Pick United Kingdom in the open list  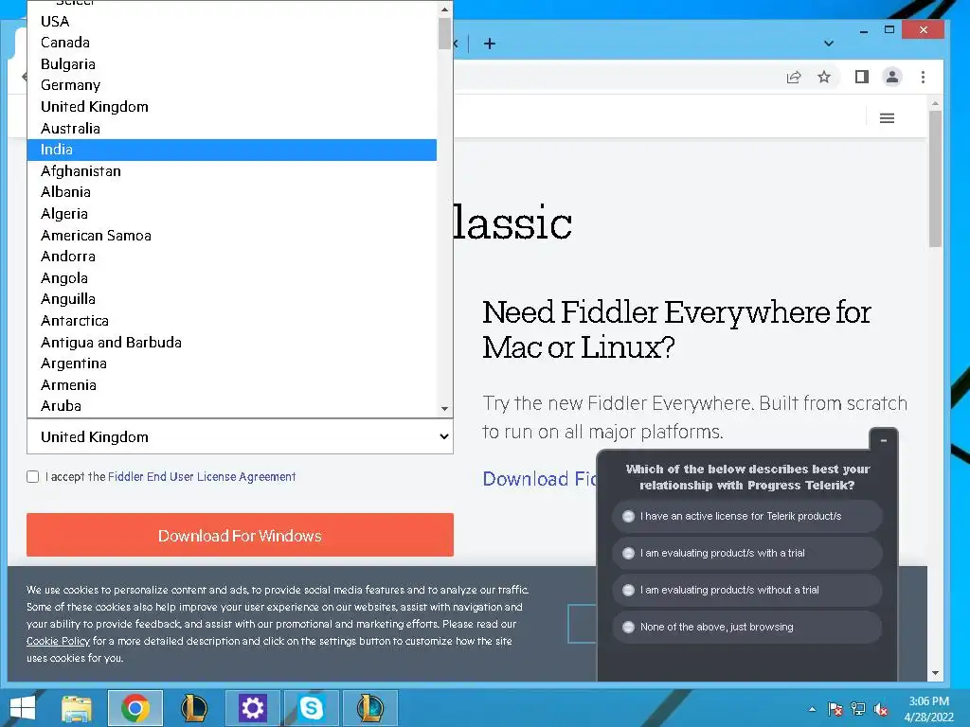232,107
